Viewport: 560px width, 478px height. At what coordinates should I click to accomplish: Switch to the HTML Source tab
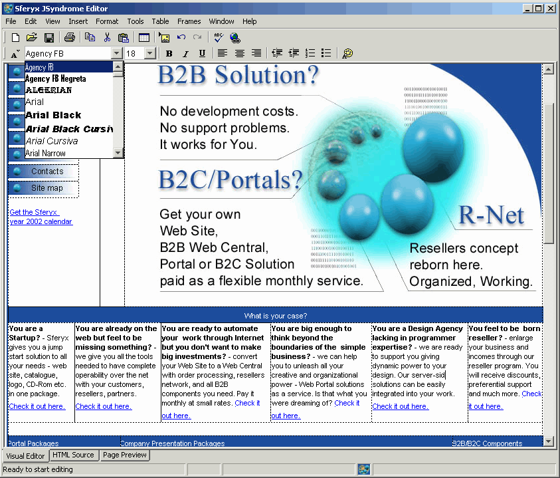(73, 455)
